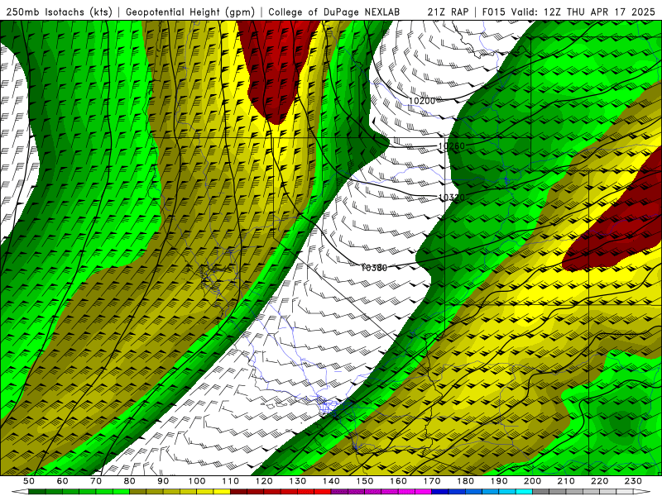The height and width of the screenshot is (496, 662).
Task: Click the 170 value on the color scale
Action: 432,481
